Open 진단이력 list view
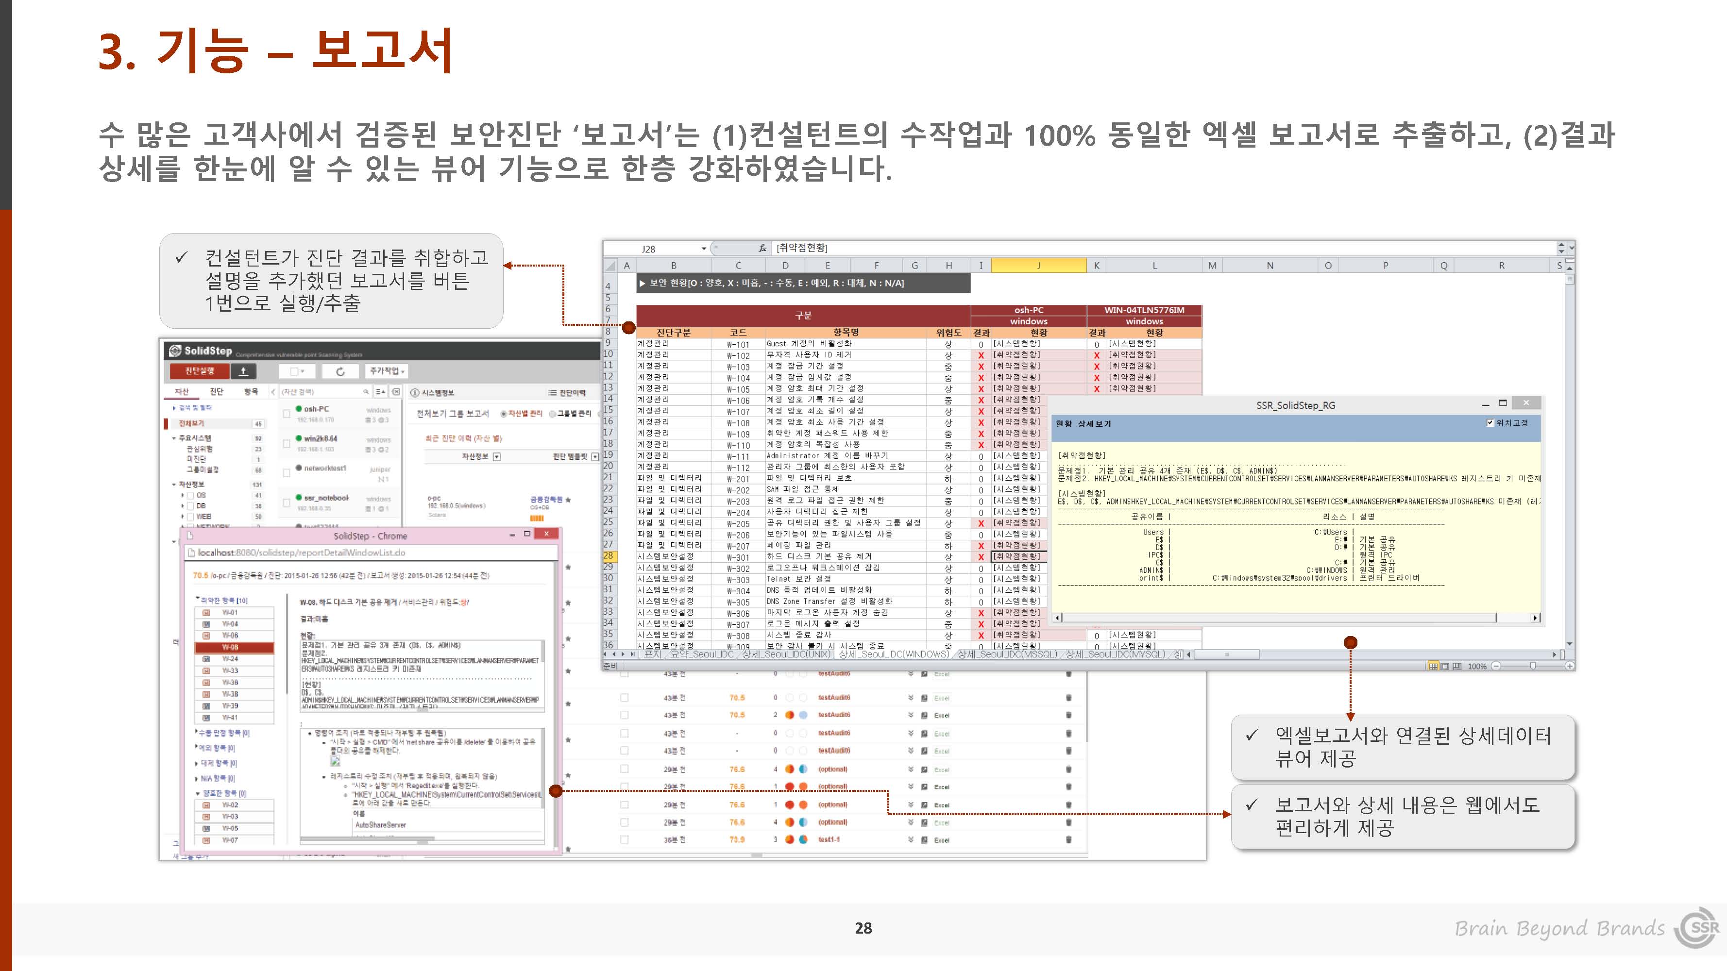Image resolution: width=1727 pixels, height=971 pixels. [x=566, y=393]
